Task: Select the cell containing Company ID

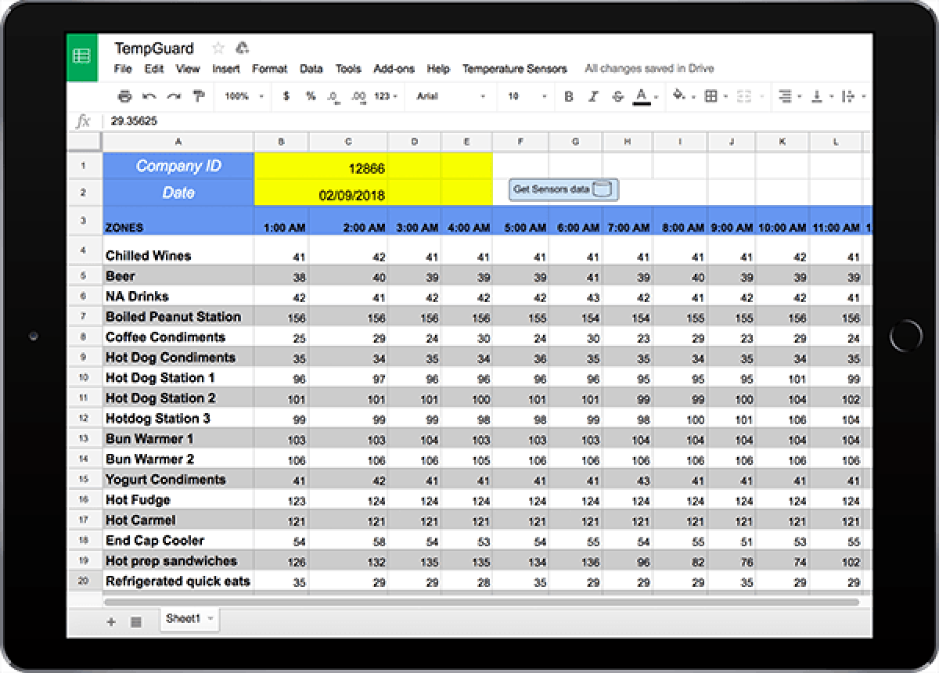Action: point(178,165)
